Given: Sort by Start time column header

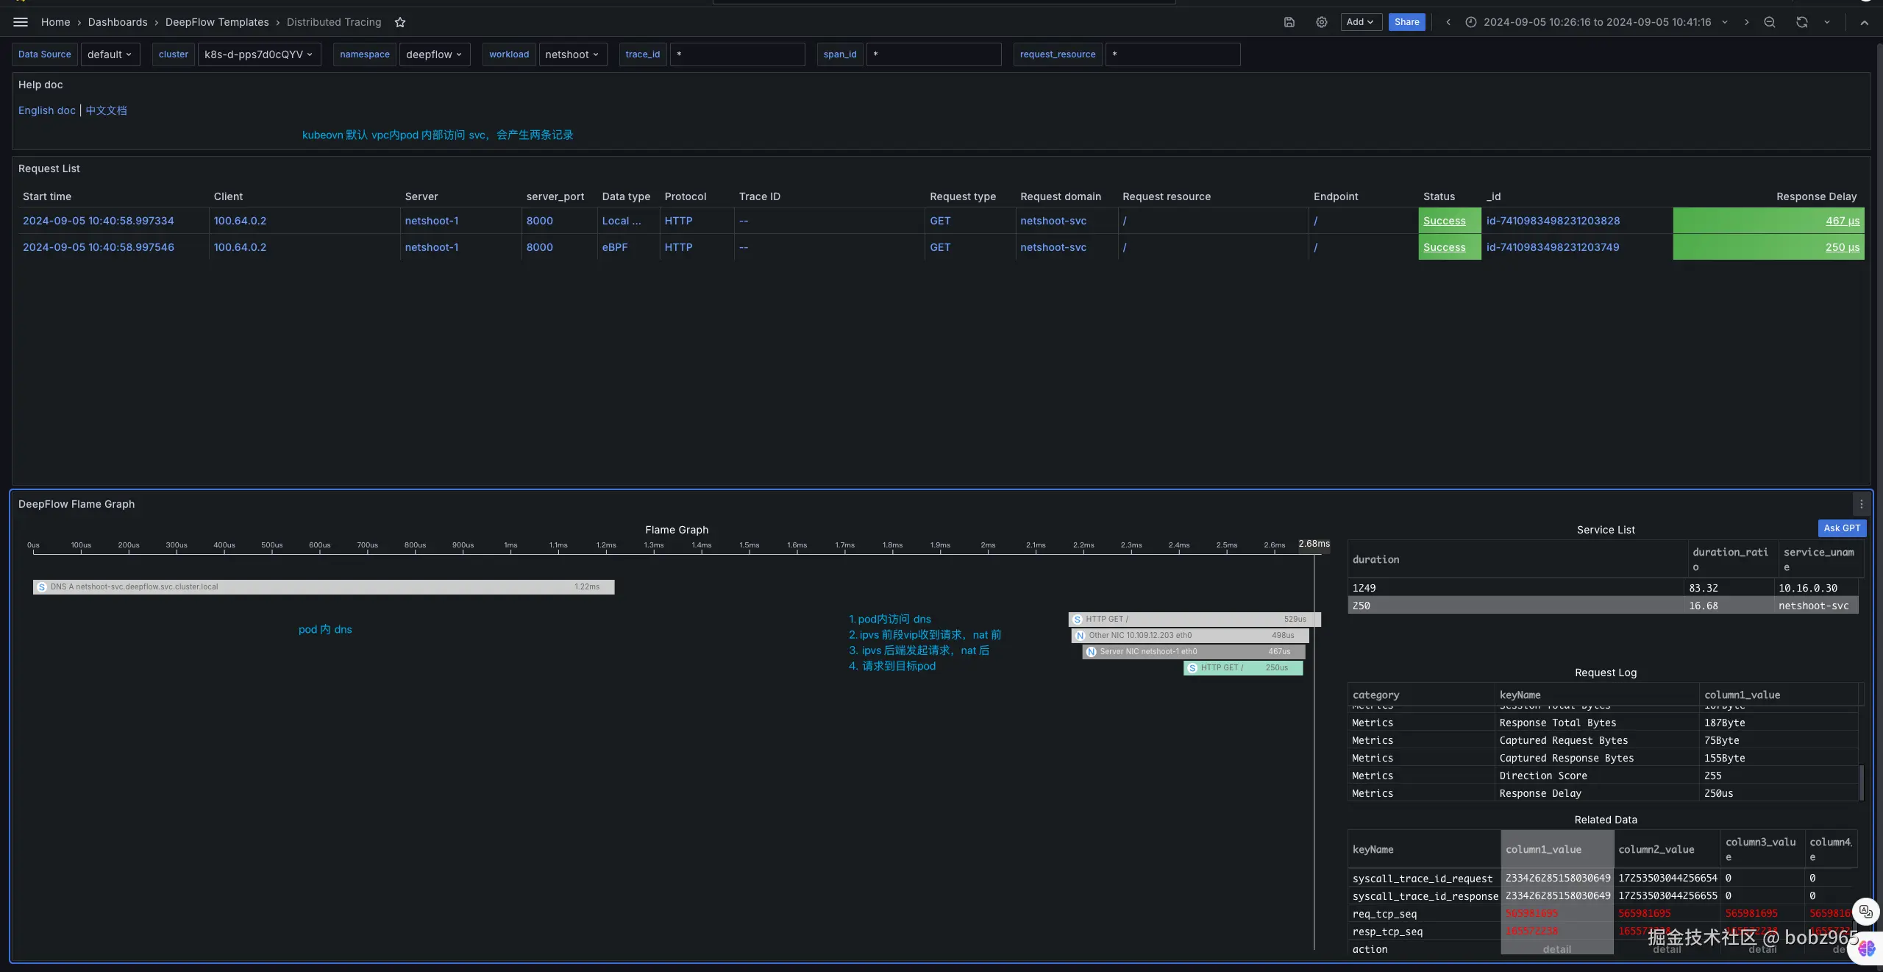Looking at the screenshot, I should tap(47, 196).
